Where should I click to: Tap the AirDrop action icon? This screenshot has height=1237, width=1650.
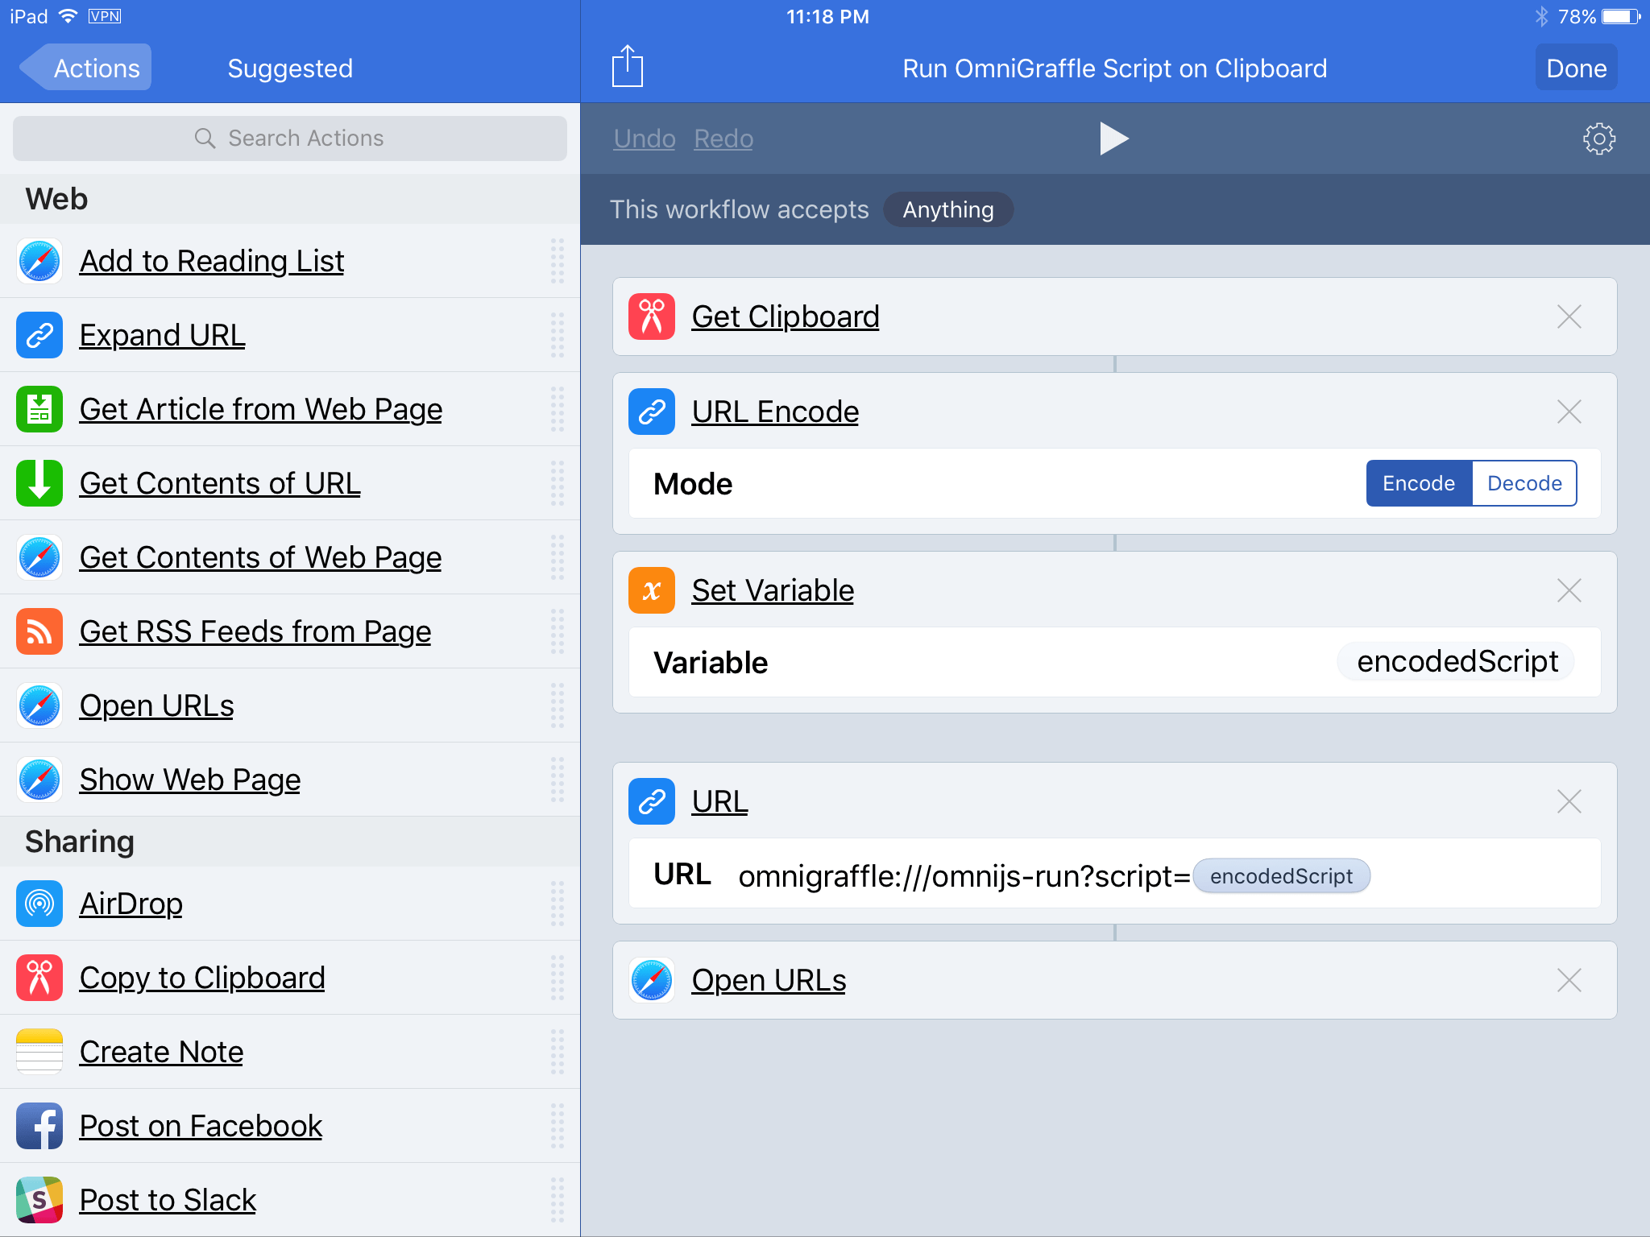[39, 904]
